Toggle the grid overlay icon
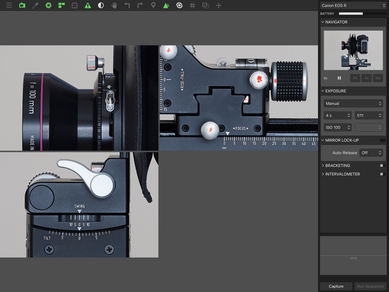 tap(192, 5)
